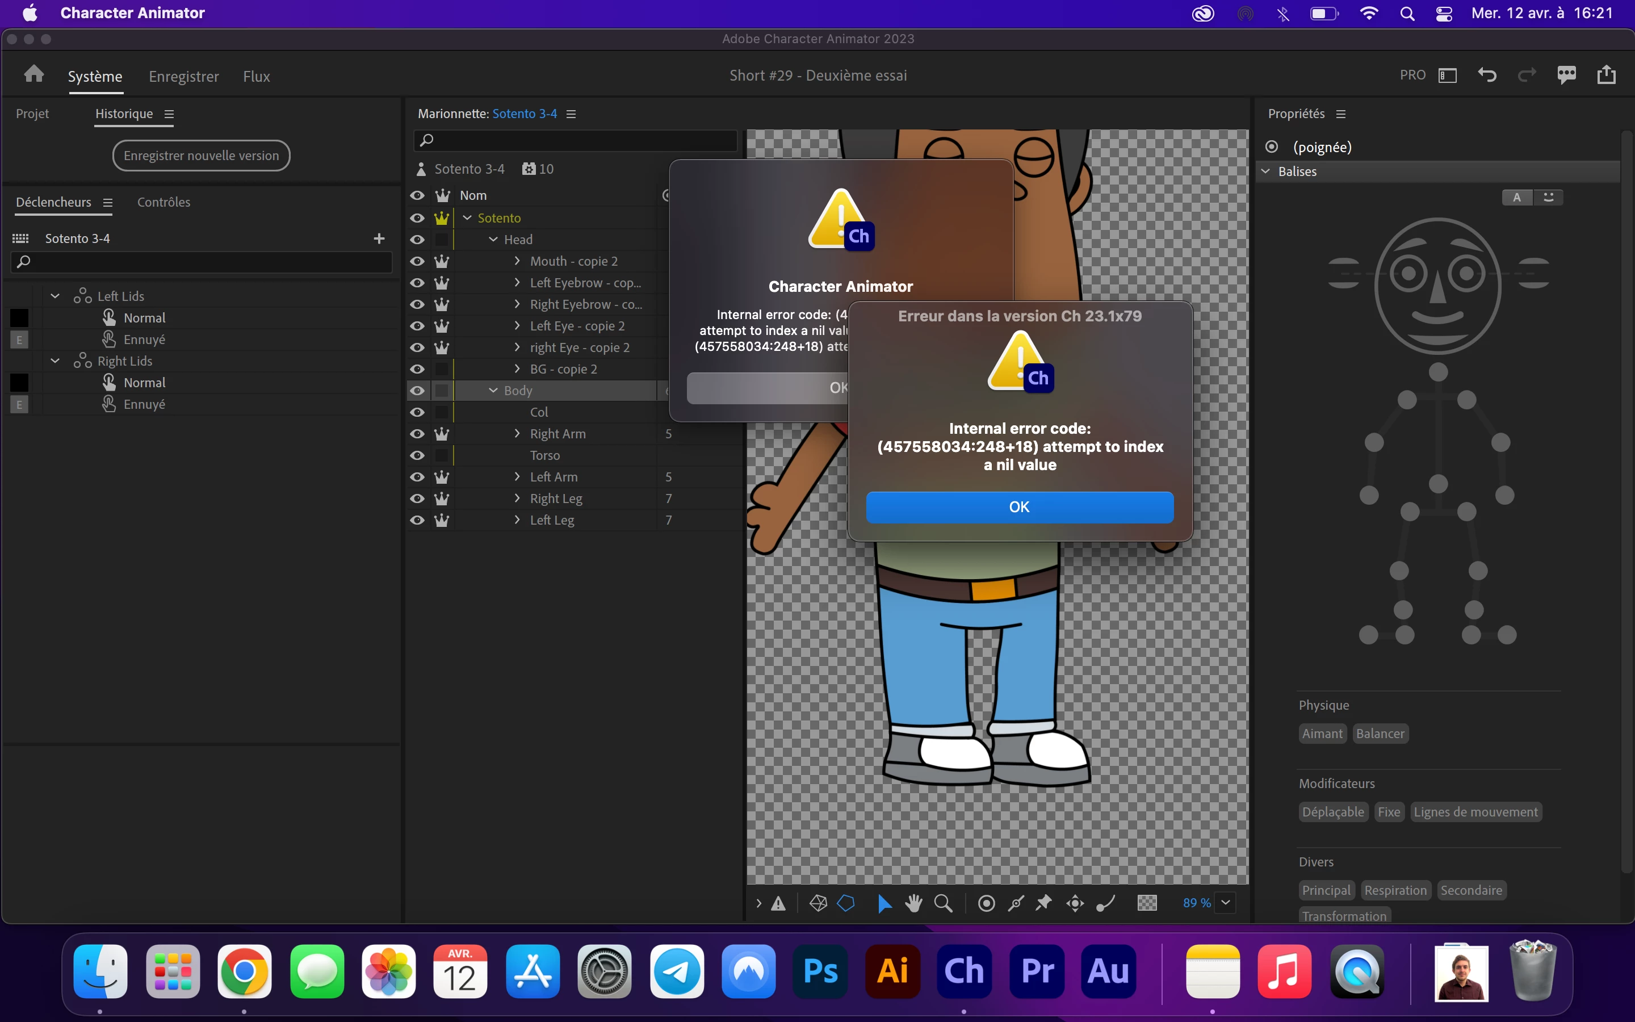The height and width of the screenshot is (1022, 1635).
Task: Click the undo arrow icon
Action: pos(1486,75)
